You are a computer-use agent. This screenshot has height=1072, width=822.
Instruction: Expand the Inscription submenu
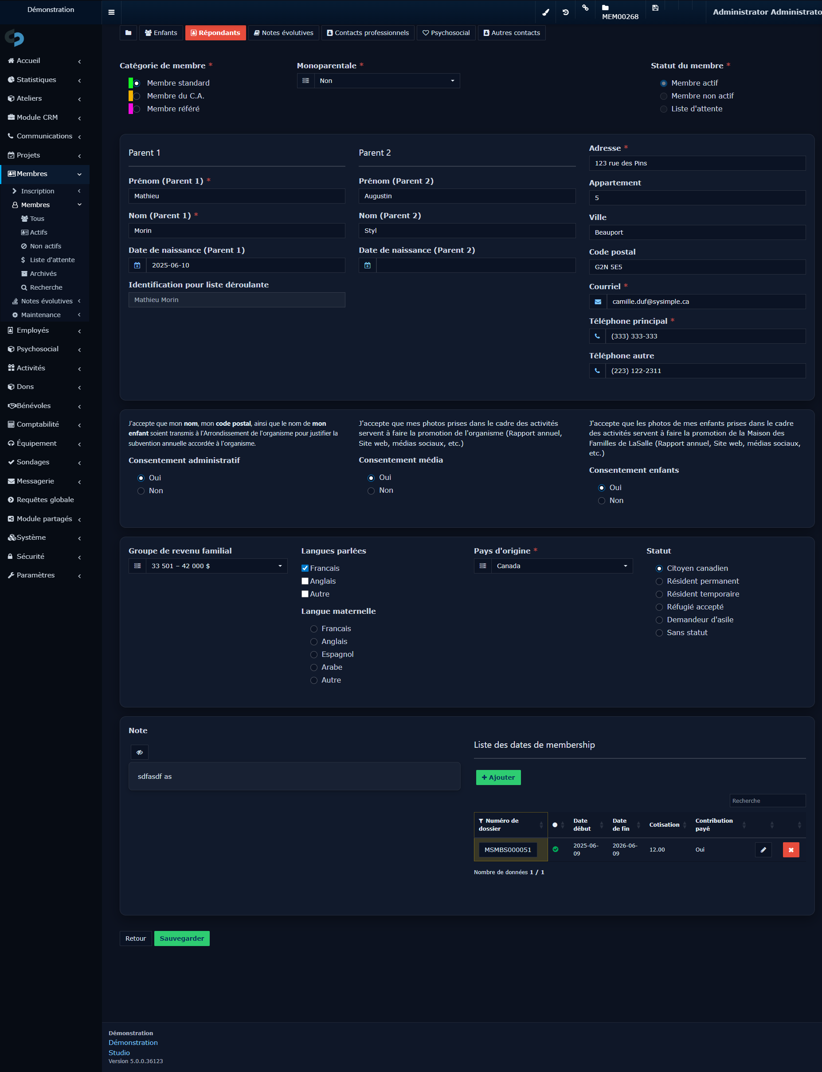coord(47,191)
